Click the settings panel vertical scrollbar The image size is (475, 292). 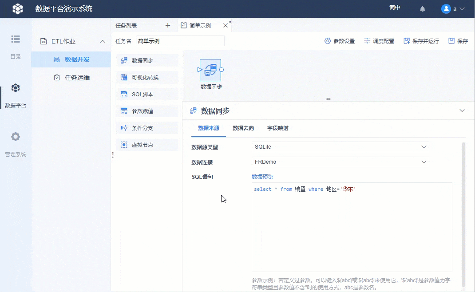click(463, 214)
